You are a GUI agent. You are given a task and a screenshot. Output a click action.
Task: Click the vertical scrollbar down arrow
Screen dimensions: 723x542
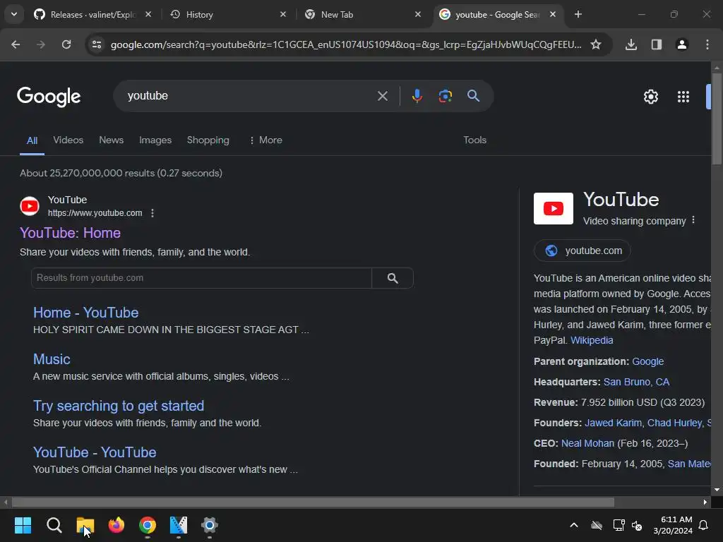717,490
